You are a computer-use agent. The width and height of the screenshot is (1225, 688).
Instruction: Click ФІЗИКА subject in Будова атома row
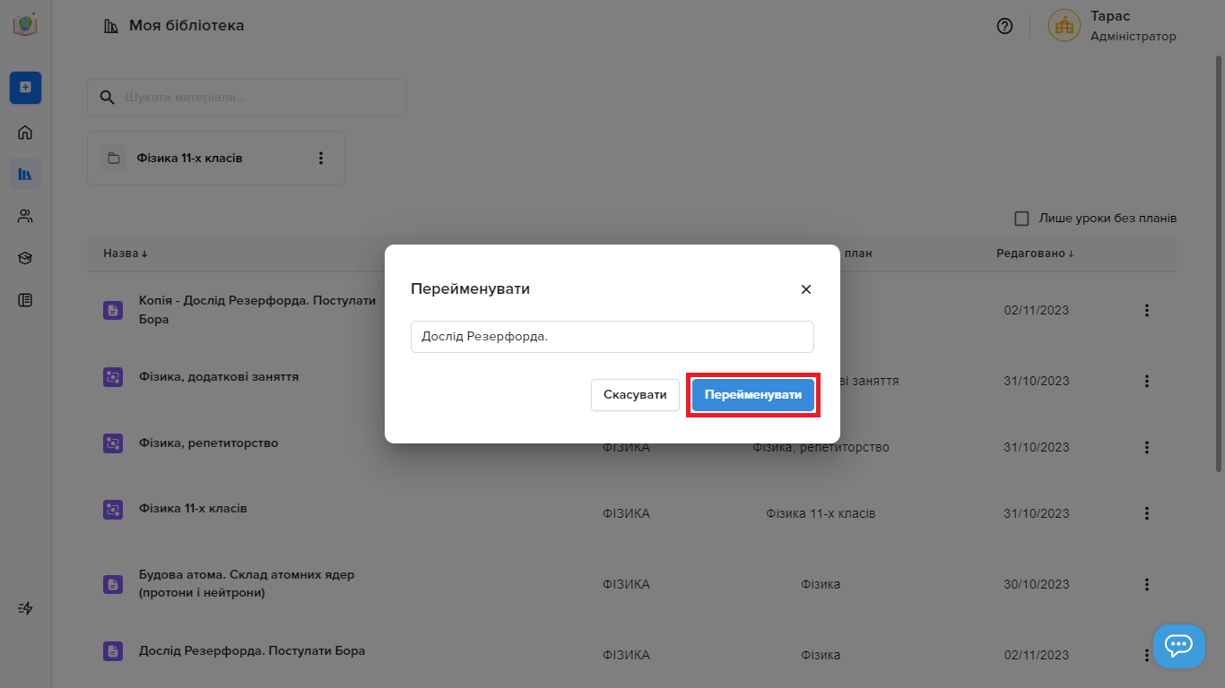pos(626,584)
